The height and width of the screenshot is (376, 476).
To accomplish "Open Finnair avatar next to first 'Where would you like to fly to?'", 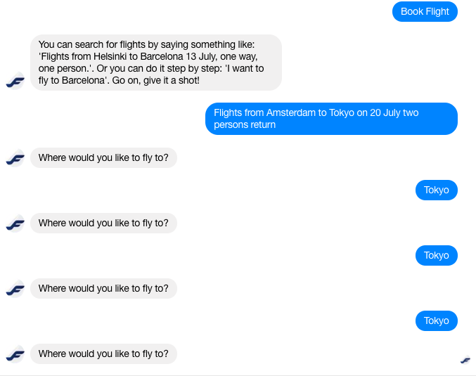I will [15, 158].
